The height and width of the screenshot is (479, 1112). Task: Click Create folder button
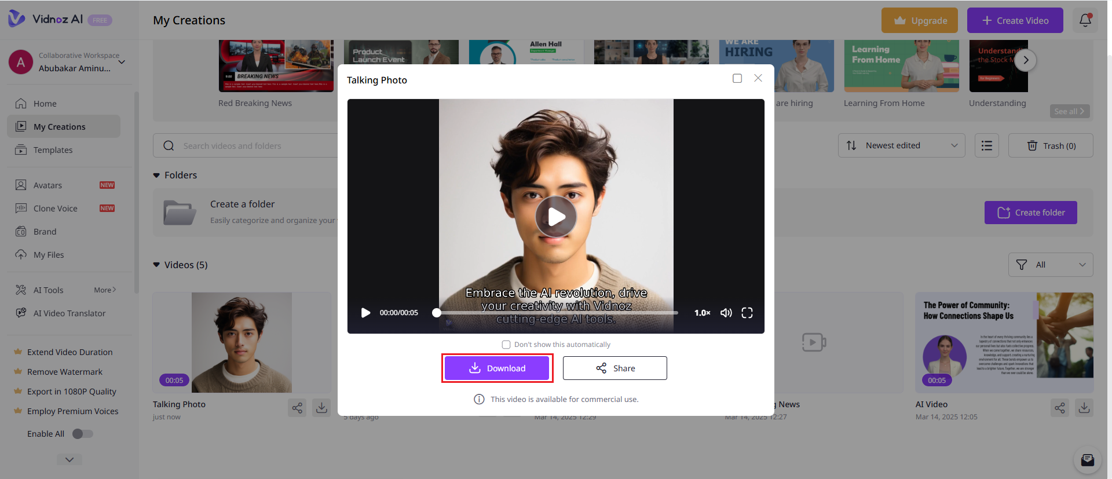pyautogui.click(x=1031, y=213)
